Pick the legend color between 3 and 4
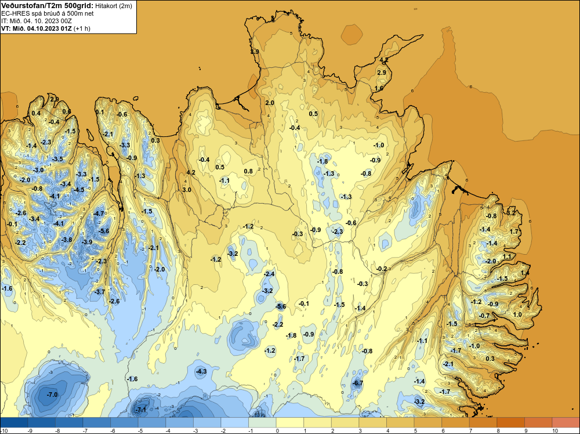Screen dimensions: 580x434 click(373, 422)
